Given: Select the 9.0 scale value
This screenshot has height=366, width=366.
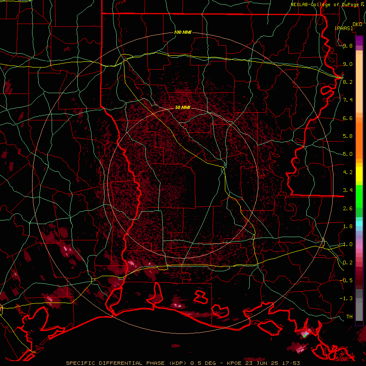Looking at the screenshot, I should [x=348, y=64].
